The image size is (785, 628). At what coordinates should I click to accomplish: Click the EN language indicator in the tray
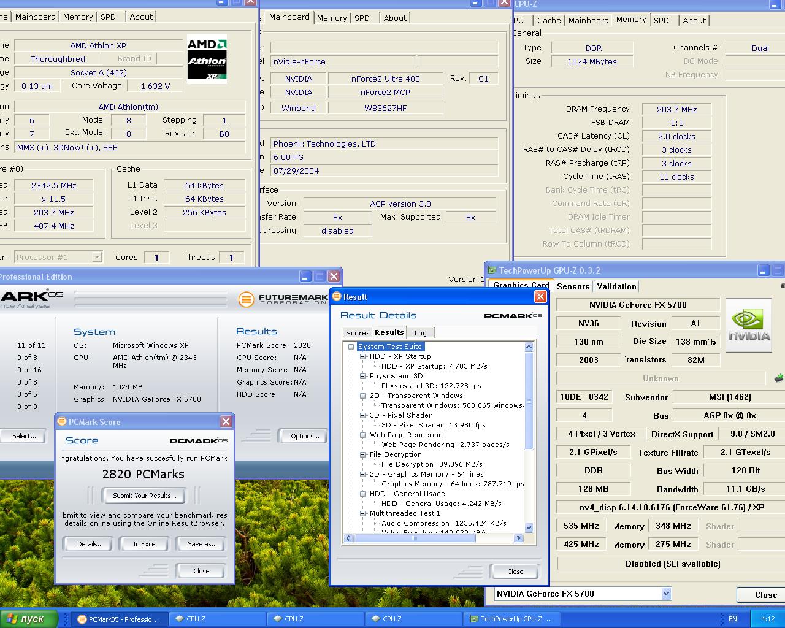click(x=732, y=619)
